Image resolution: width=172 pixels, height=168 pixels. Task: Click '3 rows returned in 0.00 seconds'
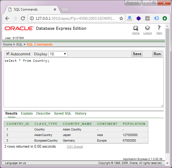coord(30,146)
